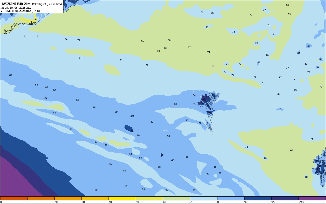Viewport: 326px width, 204px height.
Task: Click the legend tick label 99.9
Action: 301,202
